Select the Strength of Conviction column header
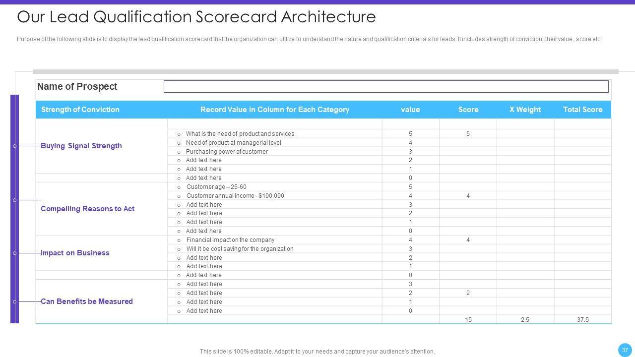This screenshot has width=635, height=357. [x=80, y=110]
